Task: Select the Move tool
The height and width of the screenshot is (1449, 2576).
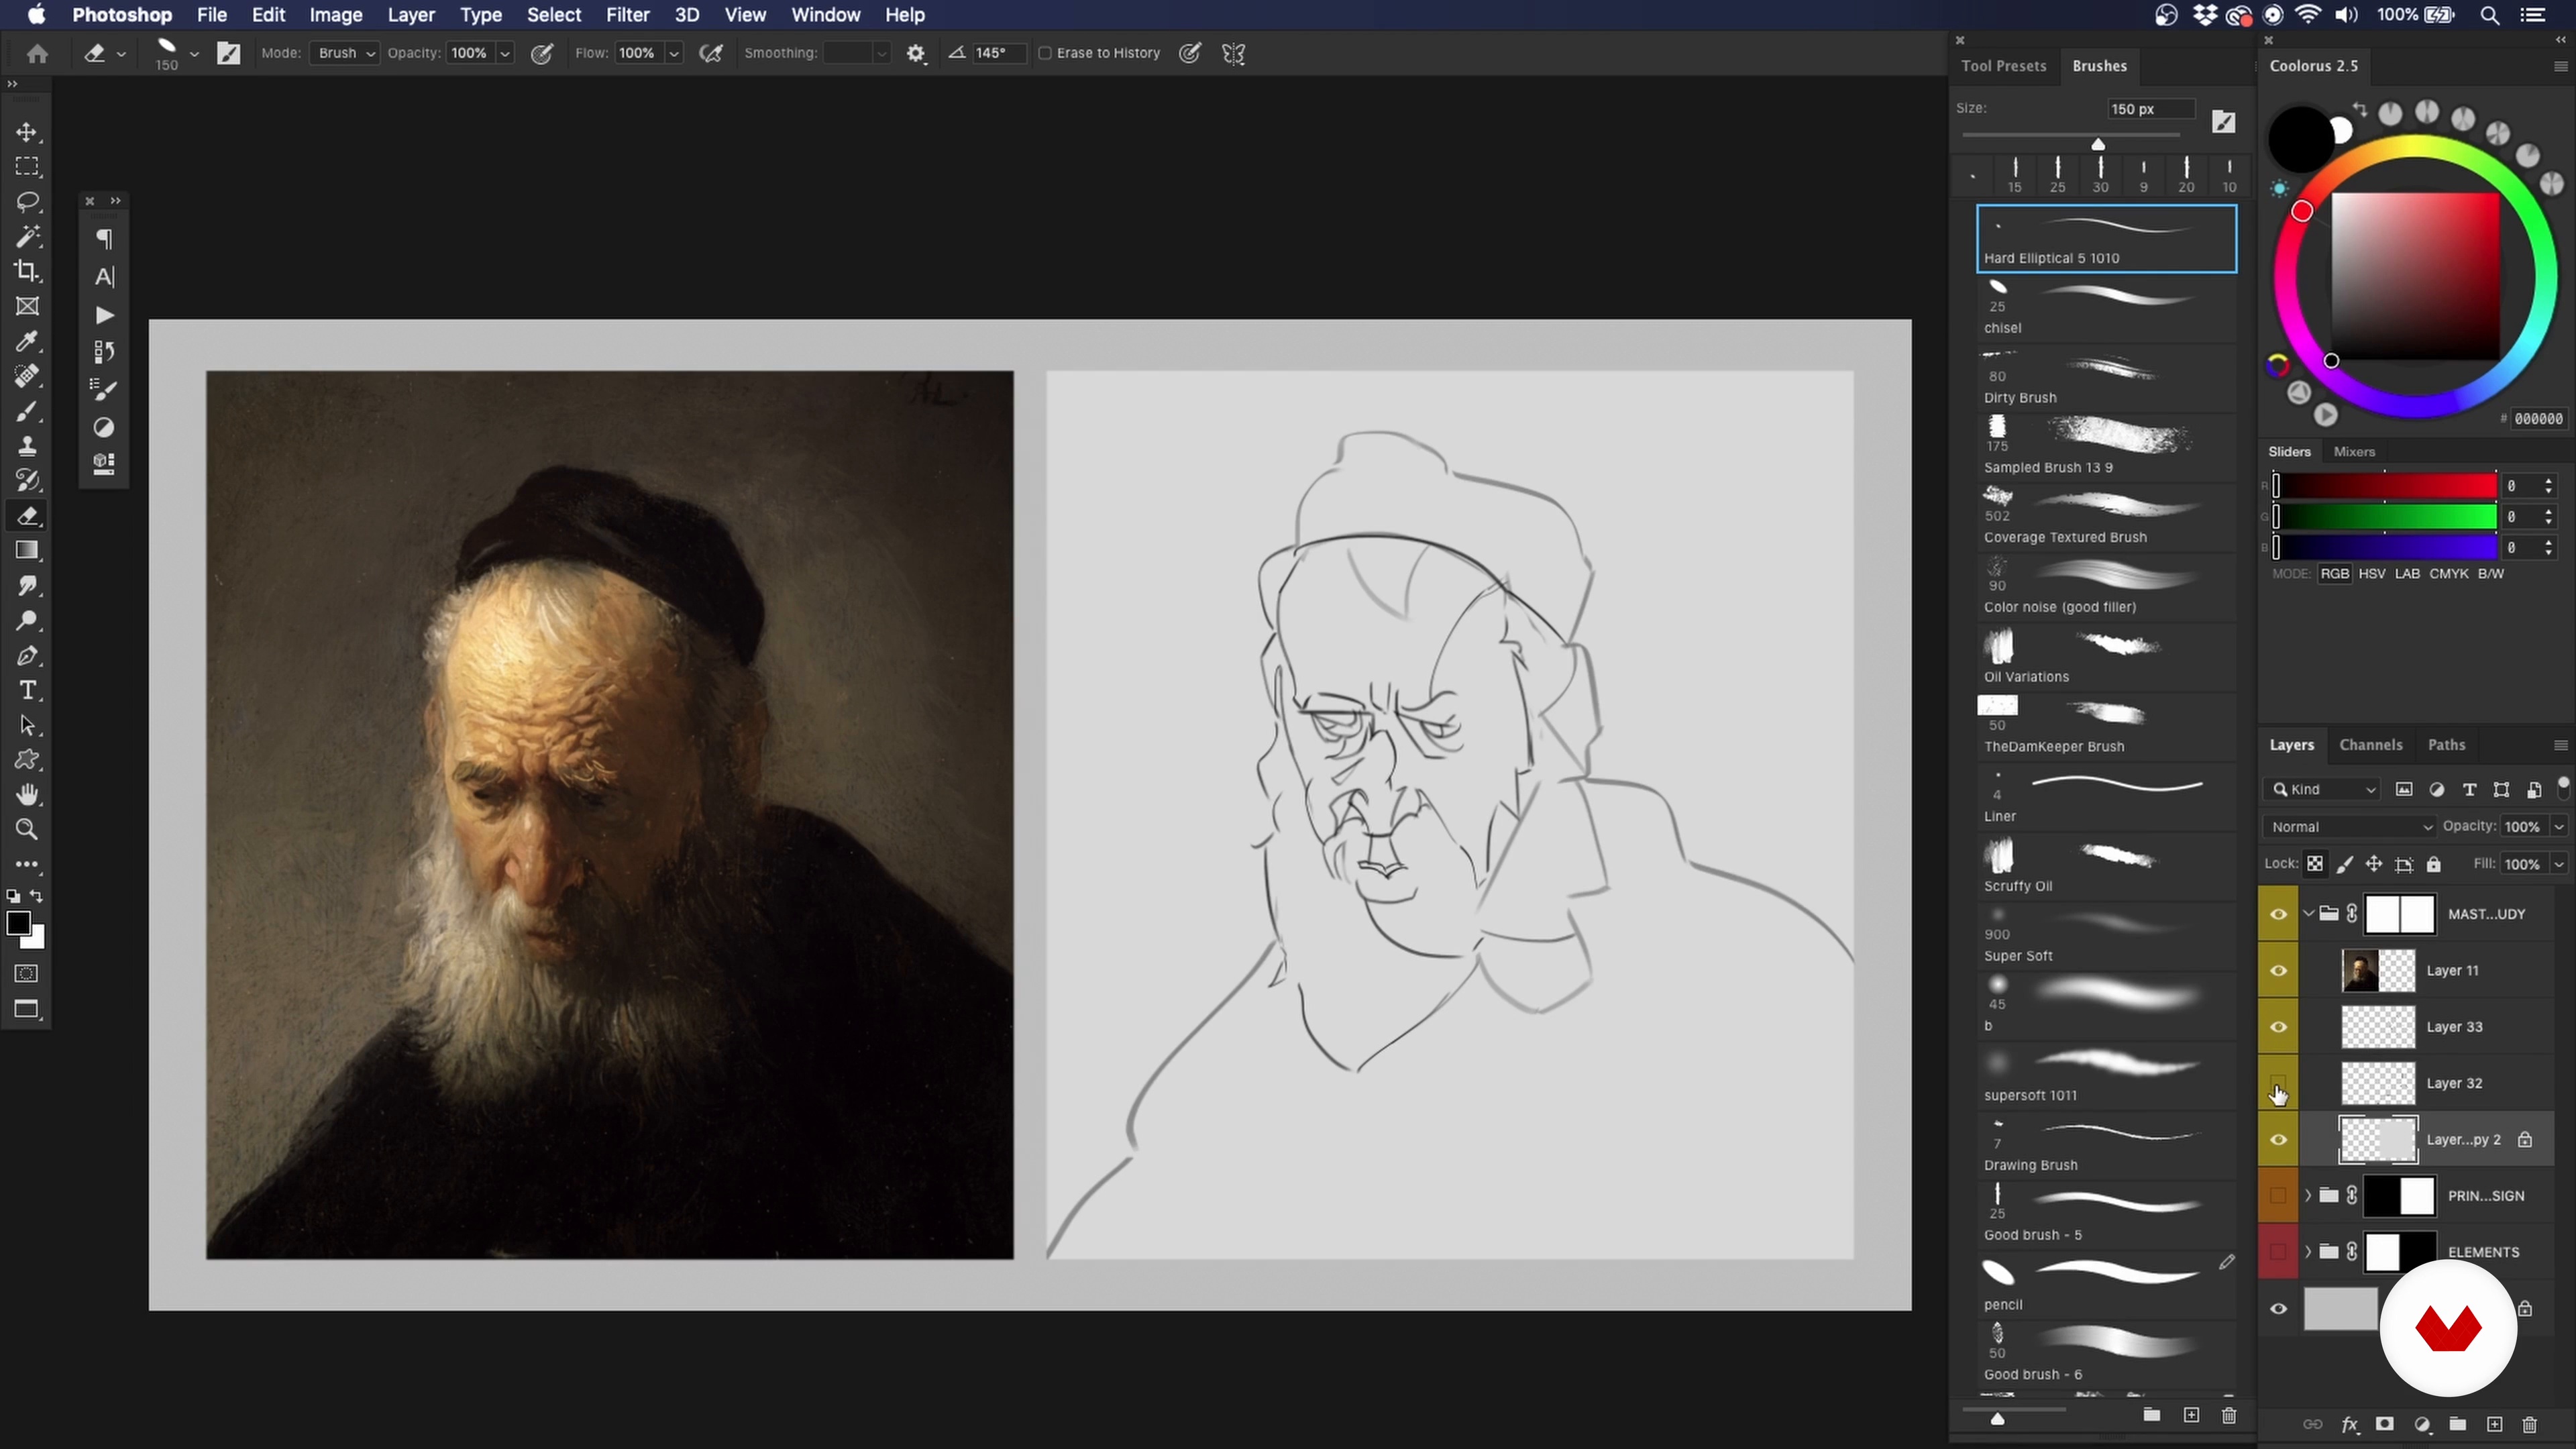Action: tap(27, 132)
